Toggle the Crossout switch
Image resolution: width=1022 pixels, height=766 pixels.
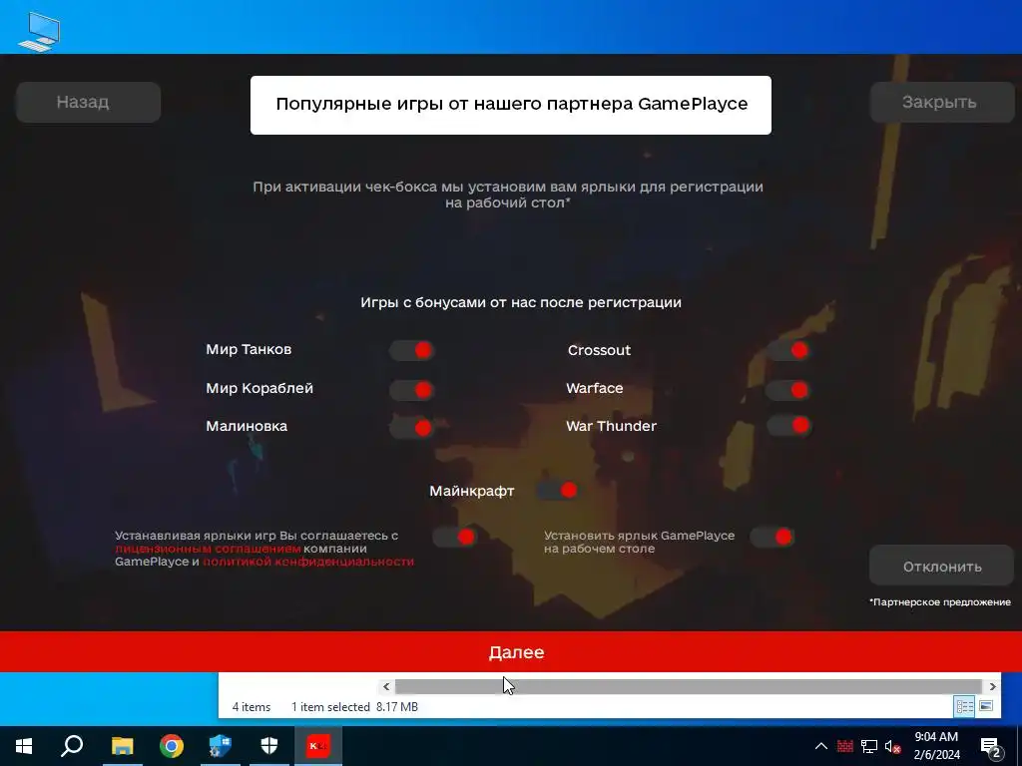pos(788,350)
